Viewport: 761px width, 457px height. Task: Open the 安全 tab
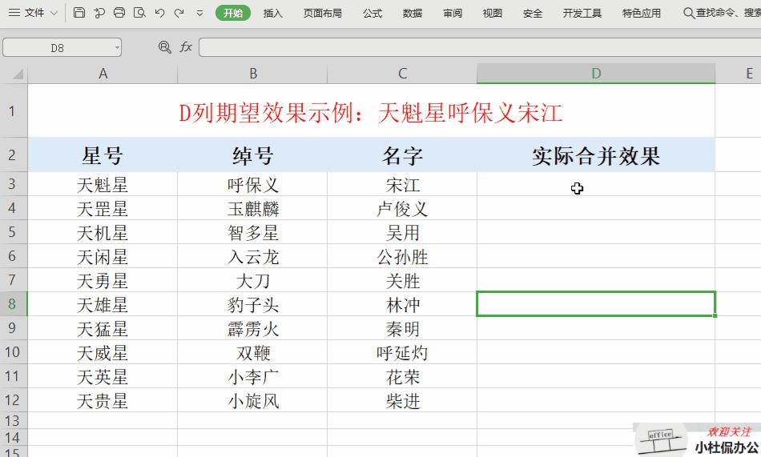pos(533,13)
